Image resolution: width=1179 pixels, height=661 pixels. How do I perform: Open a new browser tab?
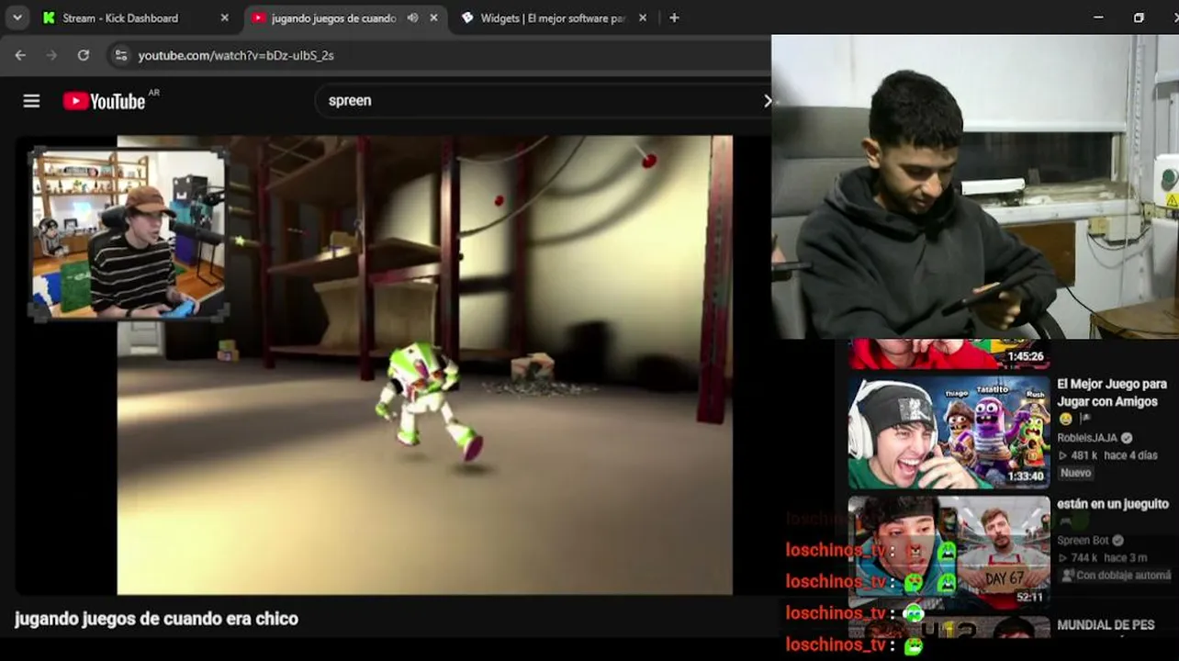(x=674, y=18)
